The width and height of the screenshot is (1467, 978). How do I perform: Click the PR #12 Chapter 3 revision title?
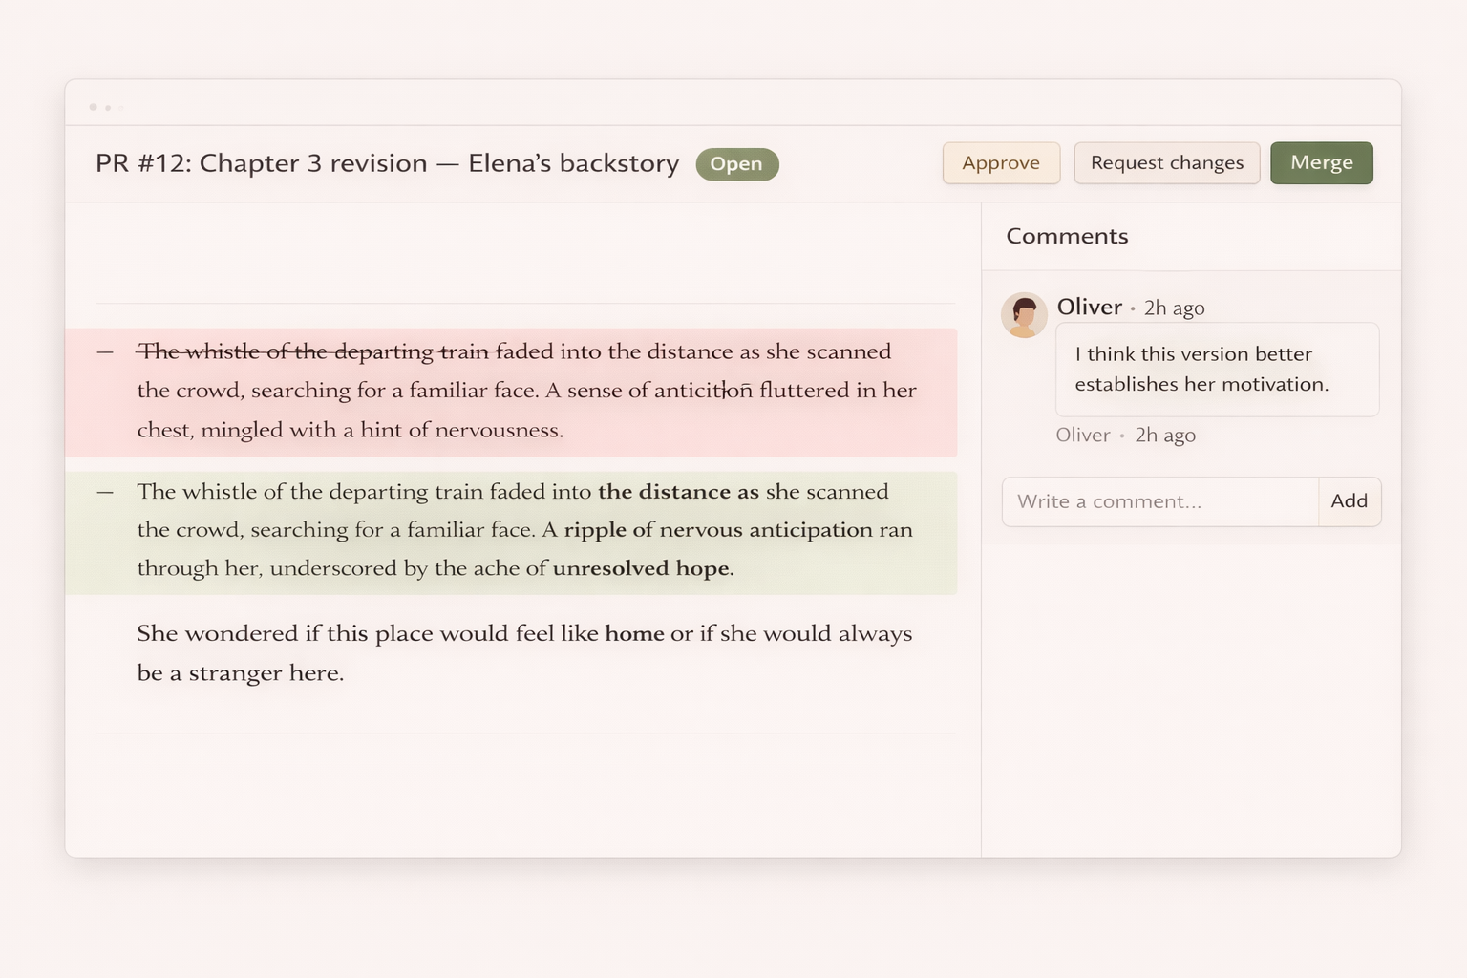click(386, 162)
